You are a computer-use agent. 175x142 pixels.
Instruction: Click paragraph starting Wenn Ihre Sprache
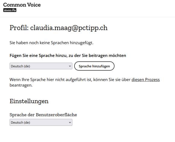(85, 82)
